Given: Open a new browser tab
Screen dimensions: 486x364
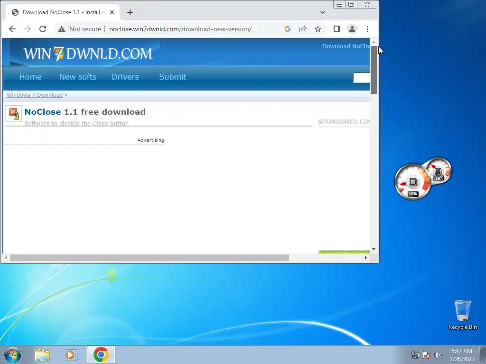Looking at the screenshot, I should pyautogui.click(x=130, y=12).
